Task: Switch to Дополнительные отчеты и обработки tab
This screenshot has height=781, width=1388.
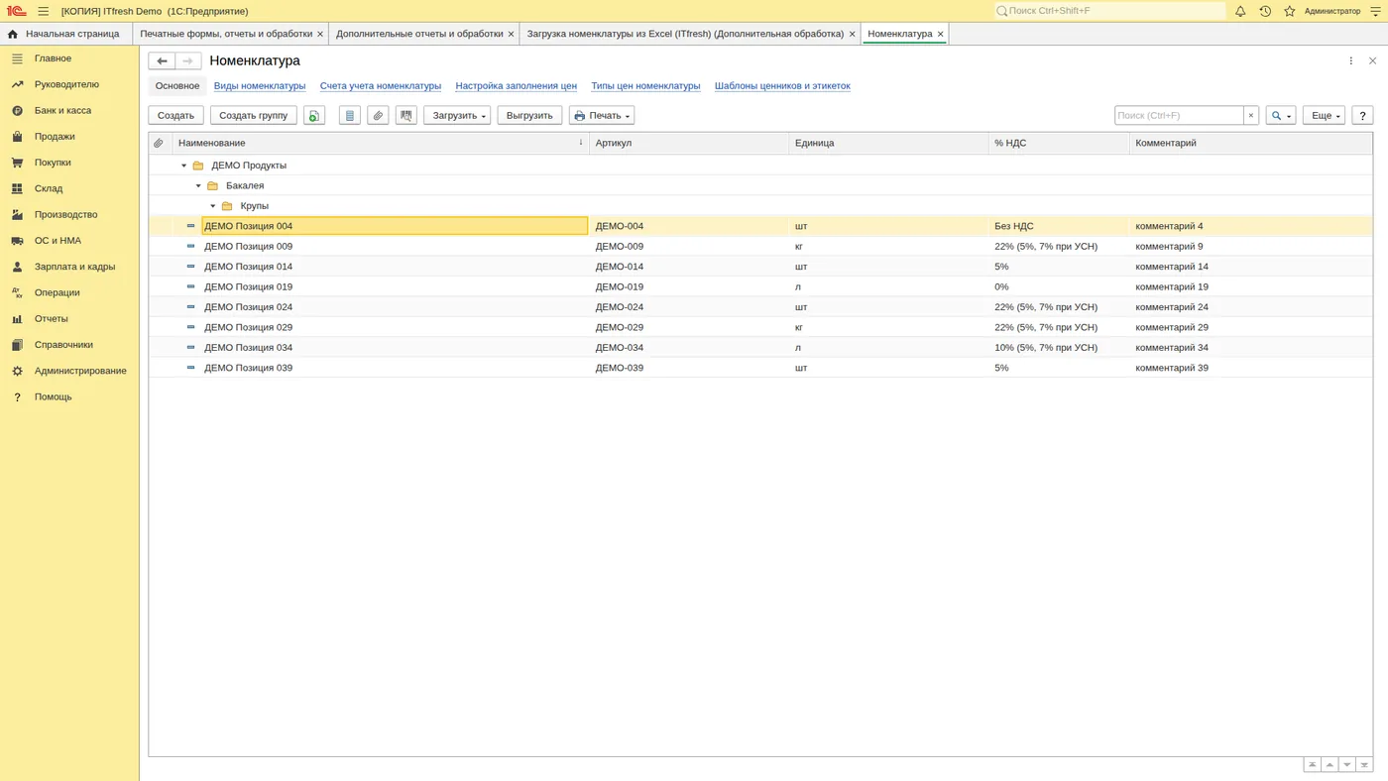Action: click(419, 34)
